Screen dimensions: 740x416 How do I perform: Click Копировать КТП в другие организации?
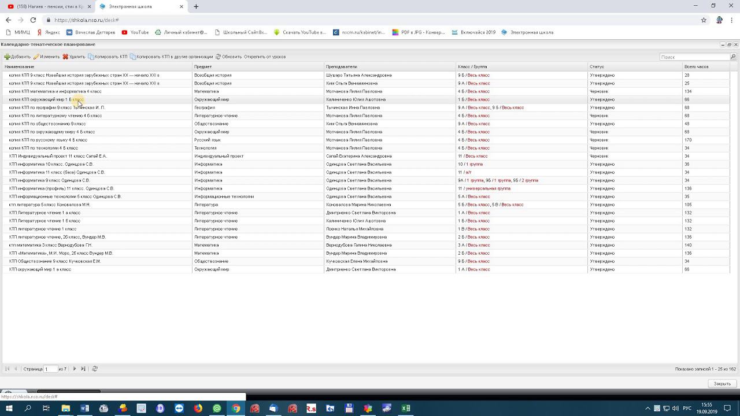172,57
